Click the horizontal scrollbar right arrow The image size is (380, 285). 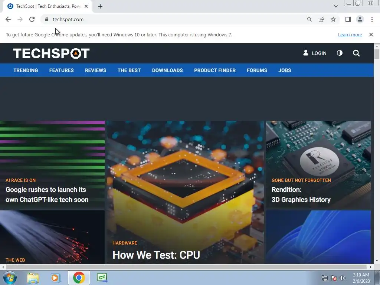pos(370,267)
